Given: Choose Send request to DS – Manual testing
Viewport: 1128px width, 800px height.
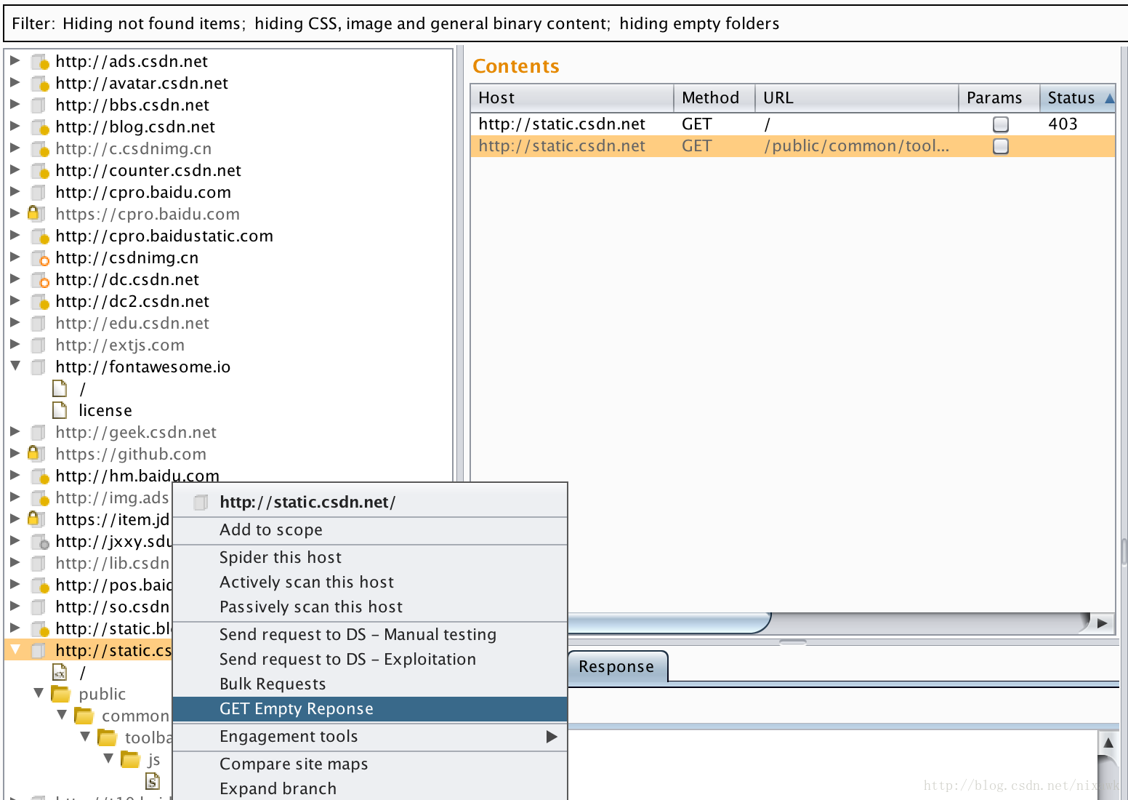Looking at the screenshot, I should click(x=370, y=635).
